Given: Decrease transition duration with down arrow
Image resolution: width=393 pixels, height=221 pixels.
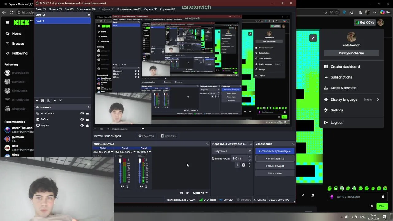Looking at the screenshot, I should coord(250,160).
